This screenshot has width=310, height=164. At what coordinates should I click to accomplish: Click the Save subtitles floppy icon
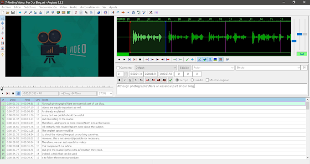coord(13,12)
